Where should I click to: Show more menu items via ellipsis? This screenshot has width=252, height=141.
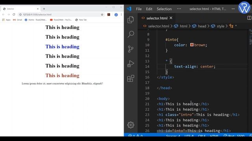coord(179,9)
